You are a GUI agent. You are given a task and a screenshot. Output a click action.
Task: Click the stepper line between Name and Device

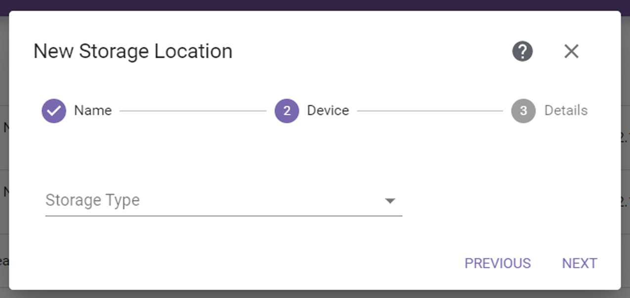(193, 111)
